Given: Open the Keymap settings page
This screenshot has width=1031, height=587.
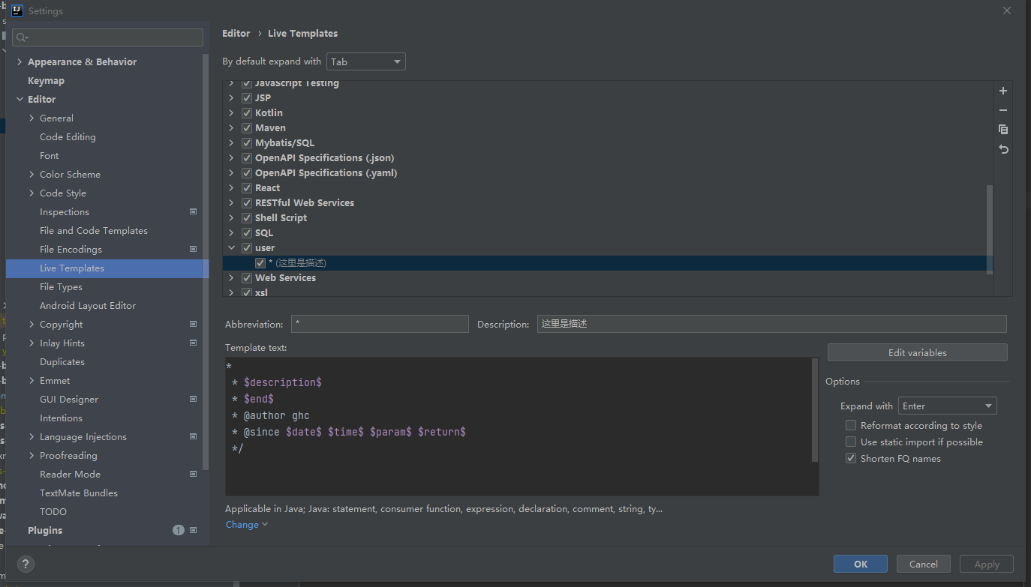Looking at the screenshot, I should (46, 80).
